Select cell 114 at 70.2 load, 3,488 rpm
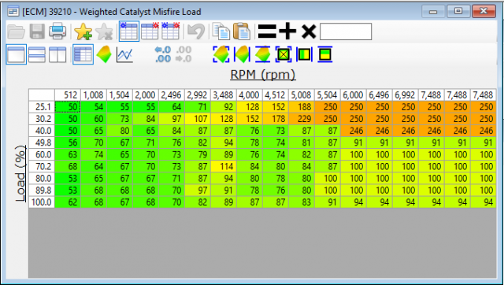Screen dimensions: 504x285 (x=224, y=166)
